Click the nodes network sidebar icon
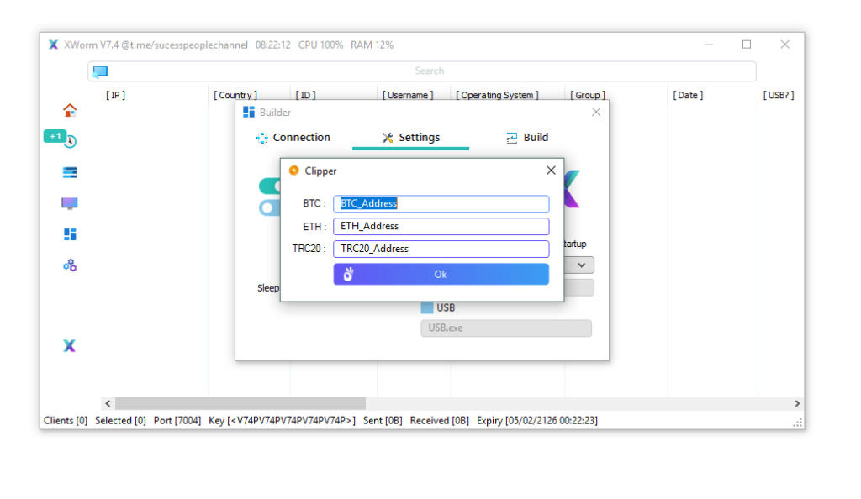This screenshot has height=499, width=861. point(68,265)
